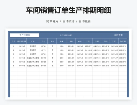137x105 pixels.
Task: Open the 返回首页 link
Action: click(118, 35)
